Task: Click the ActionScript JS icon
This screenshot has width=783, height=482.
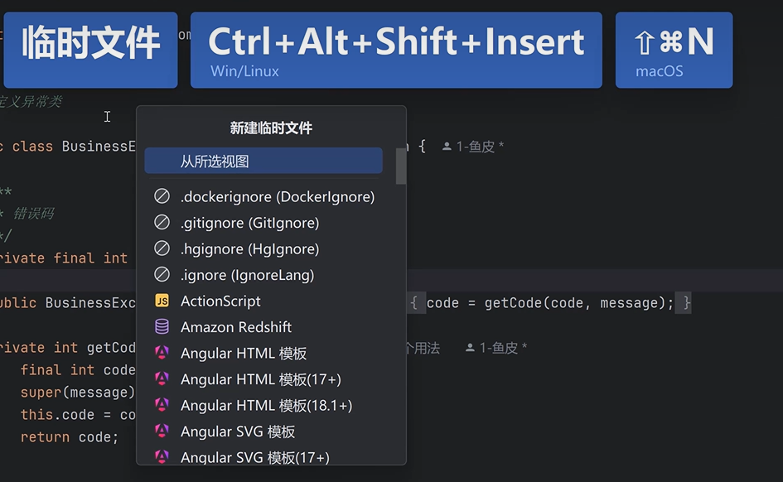Action: (x=162, y=301)
